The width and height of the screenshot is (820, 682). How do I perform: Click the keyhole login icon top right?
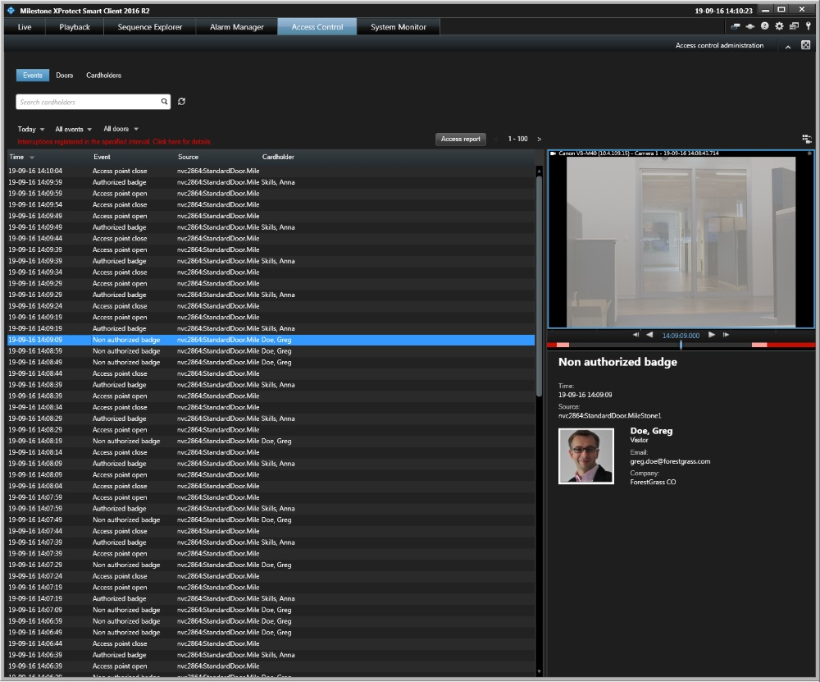(809, 25)
